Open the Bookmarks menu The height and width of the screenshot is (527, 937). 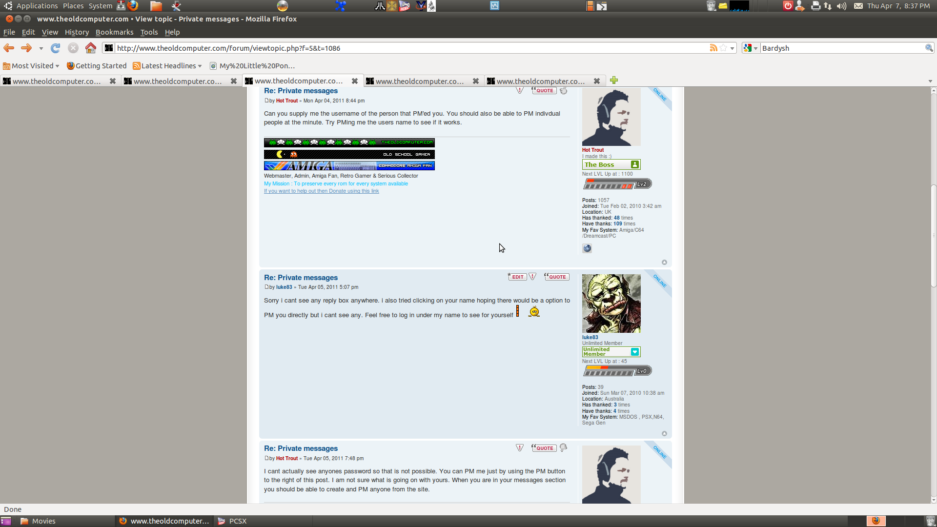(x=114, y=32)
